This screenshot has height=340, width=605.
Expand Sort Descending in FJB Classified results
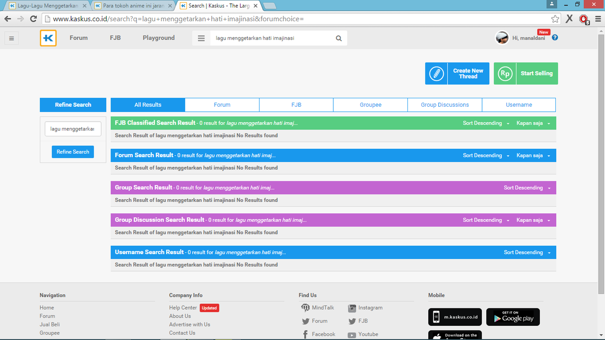click(x=486, y=123)
